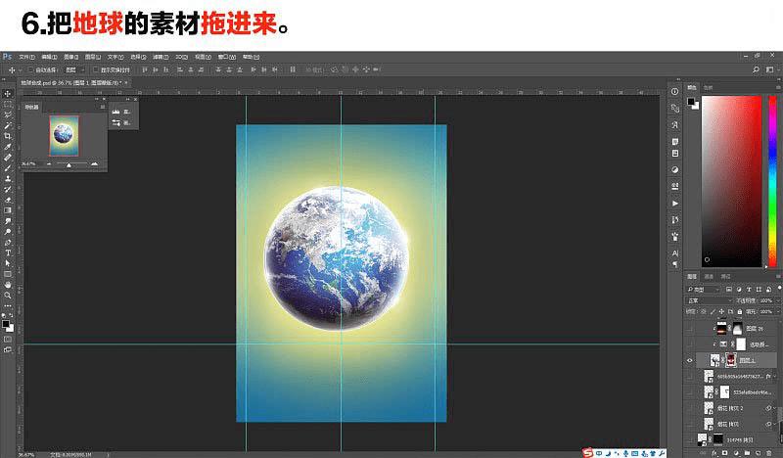Delete layer with trash icon
Screen dimensions: 783x458
tap(769, 453)
